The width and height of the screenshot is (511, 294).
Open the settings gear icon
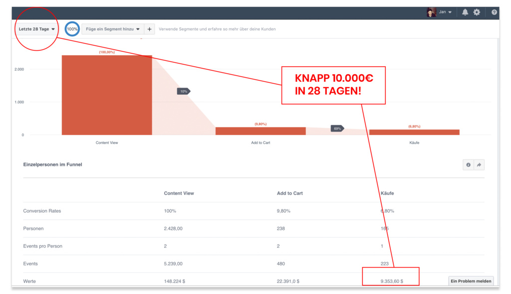[477, 12]
